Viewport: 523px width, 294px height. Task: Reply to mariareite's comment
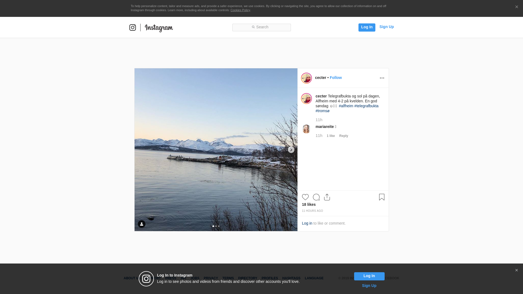343,136
